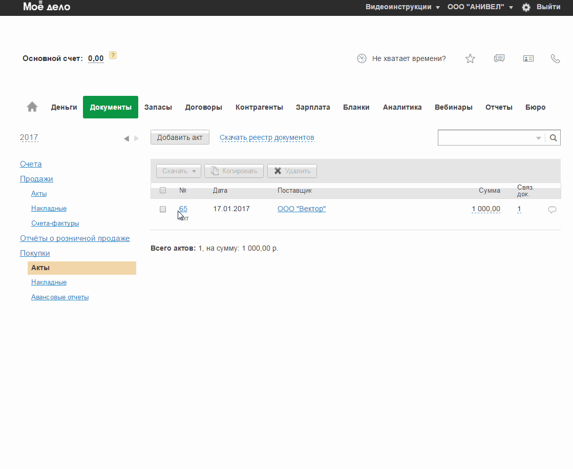This screenshot has height=469, width=573.
Task: Click the search magnifier icon
Action: 553,137
